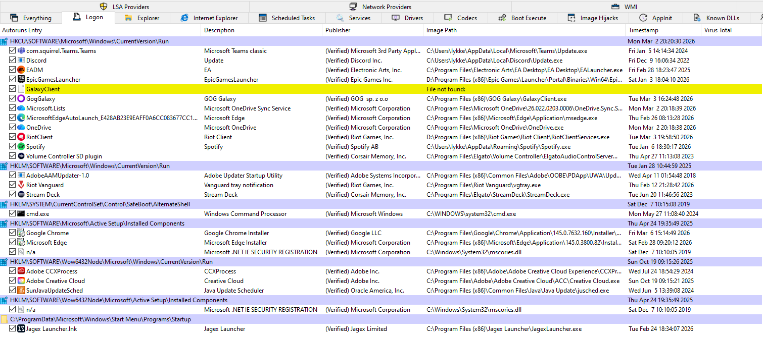Click the Startup folder icon in ProgramData row
This screenshot has width=763, height=337.
click(4, 319)
